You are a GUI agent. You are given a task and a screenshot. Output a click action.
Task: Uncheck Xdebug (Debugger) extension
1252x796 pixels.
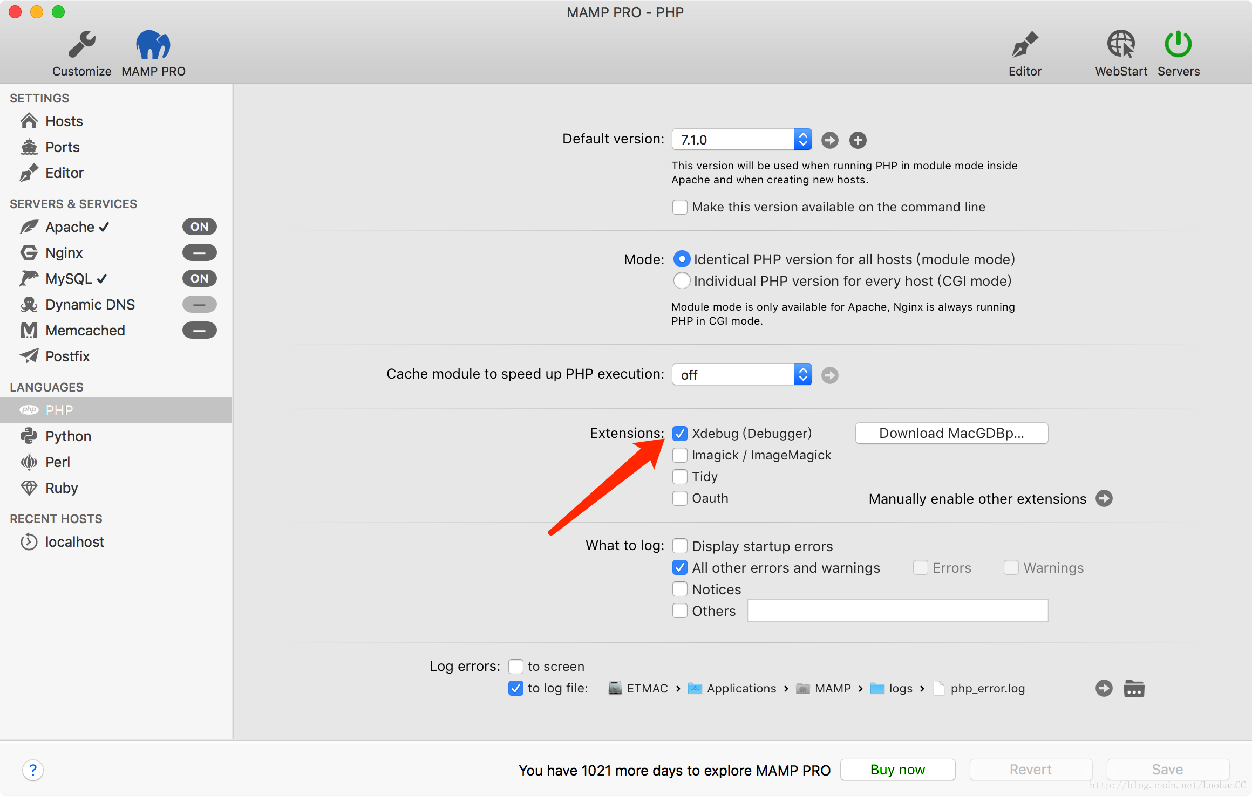tap(679, 434)
